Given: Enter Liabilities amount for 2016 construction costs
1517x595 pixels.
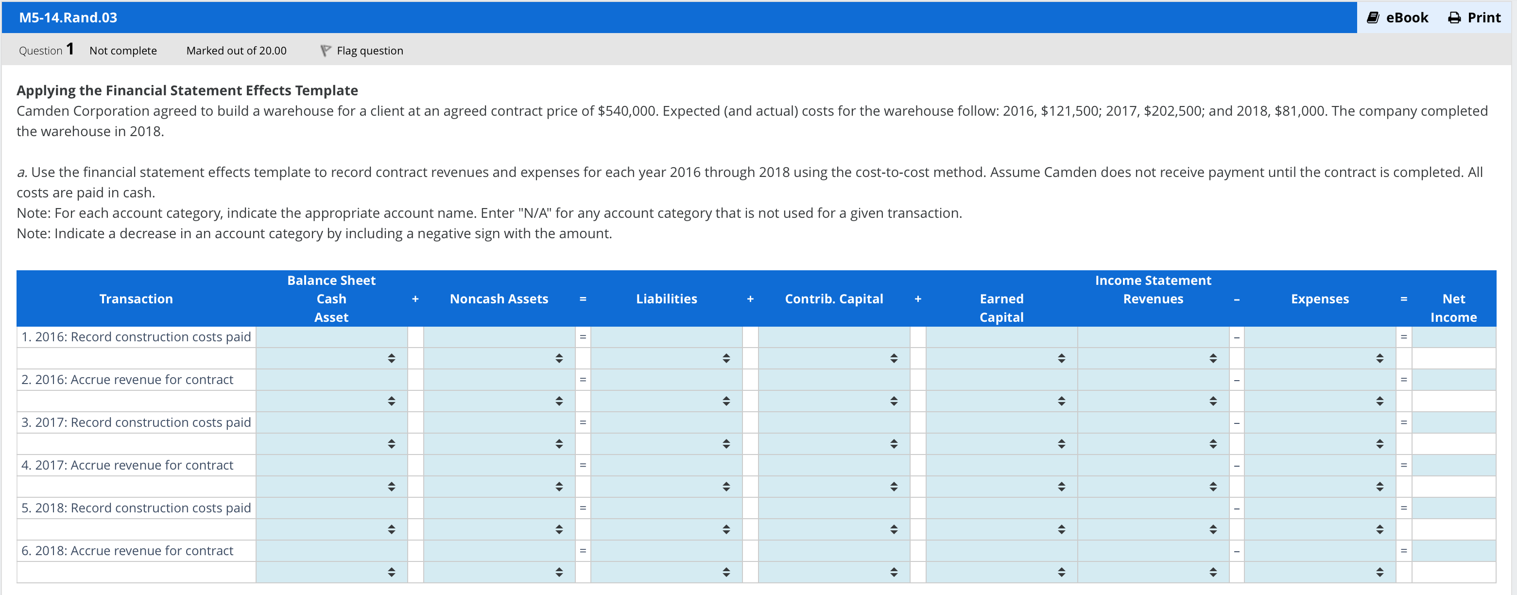Looking at the screenshot, I should click(666, 337).
